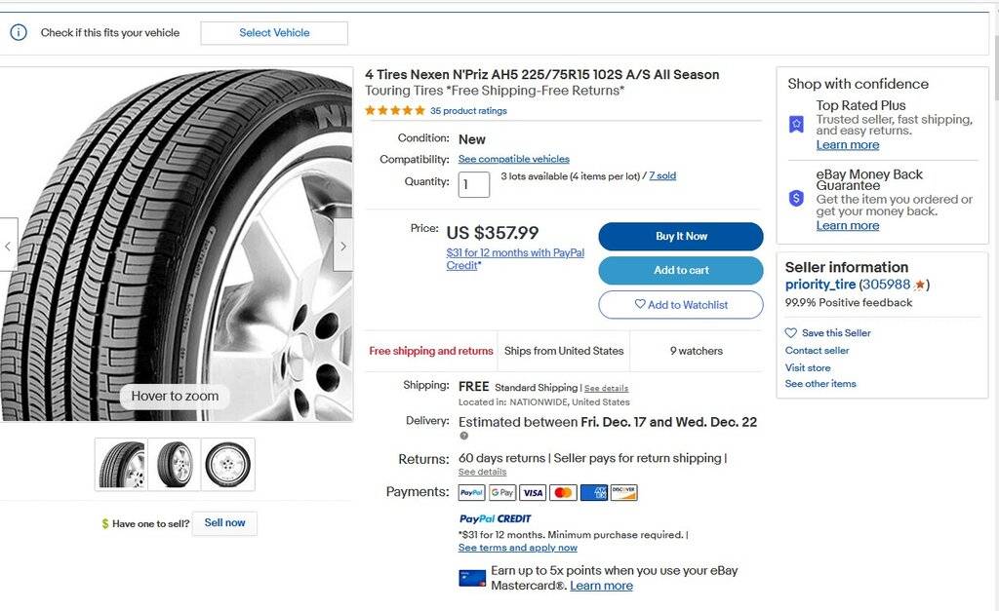This screenshot has width=999, height=611.
Task: Select the Visa payment method icon
Action: tap(532, 492)
